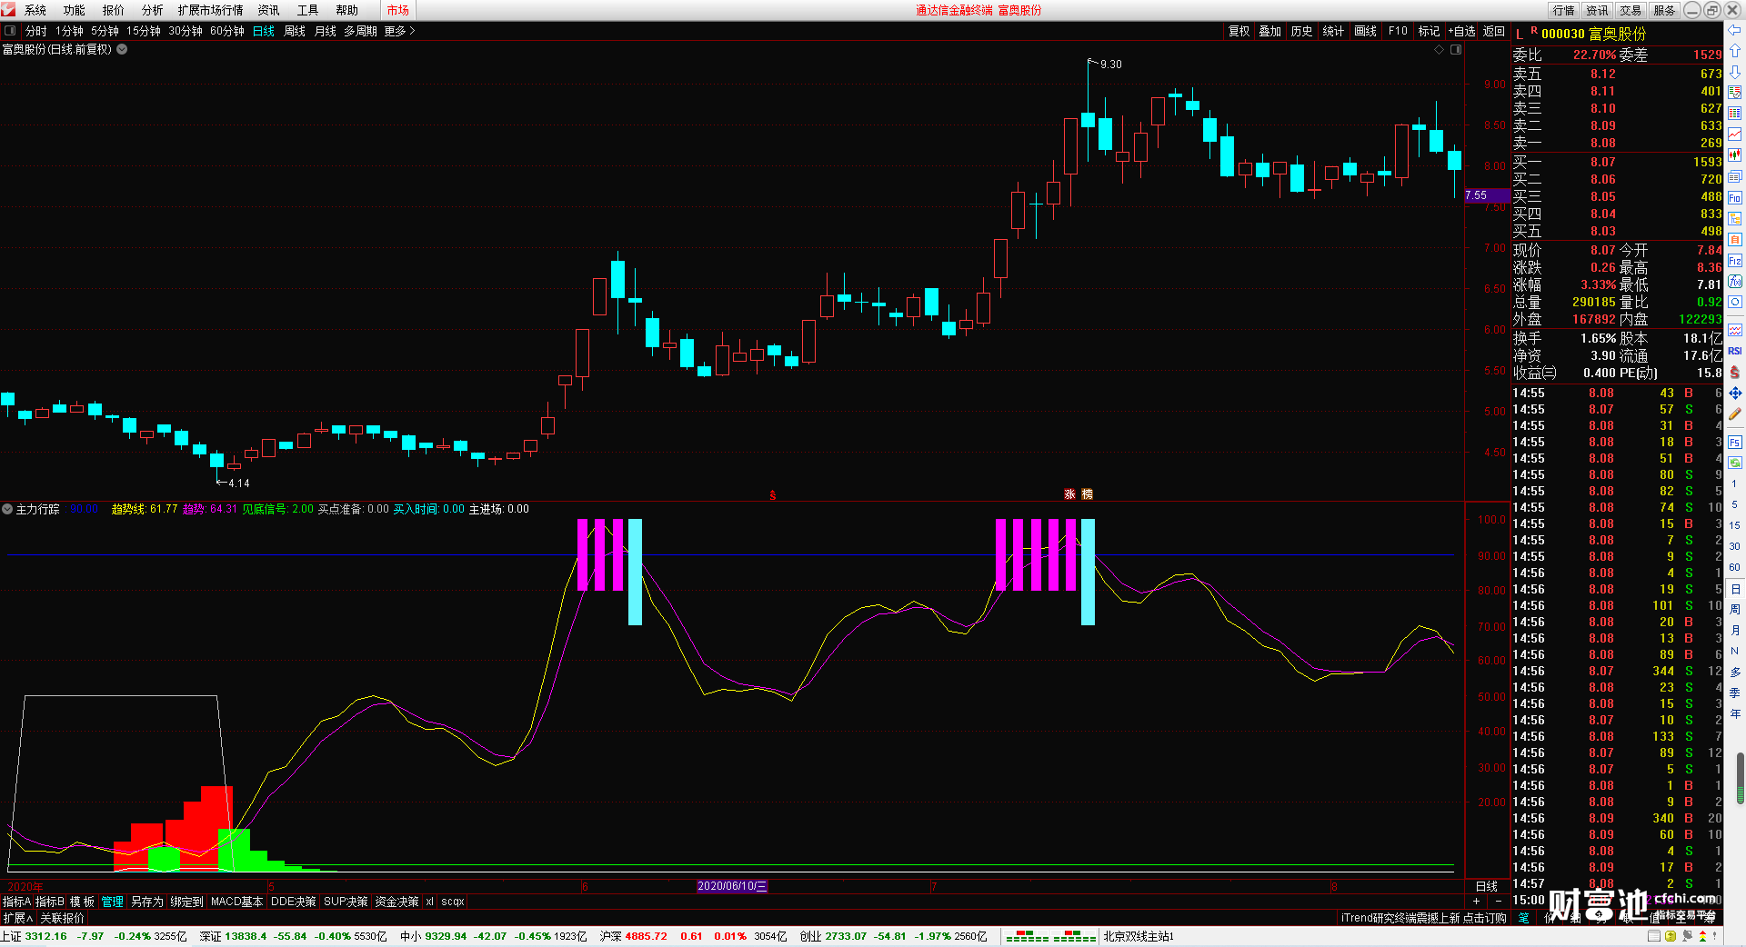Open the 复权 adjustment dropdown
The image size is (1746, 947).
(1239, 31)
